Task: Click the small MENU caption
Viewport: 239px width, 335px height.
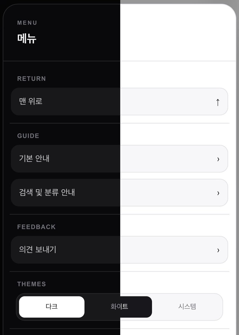Action: coord(27,23)
